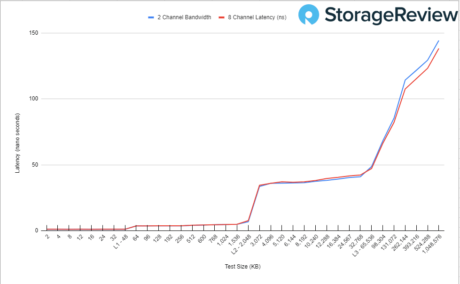Select the x-axis tick label "32,768"
Screen dimensions: 460x284
pos(356,241)
